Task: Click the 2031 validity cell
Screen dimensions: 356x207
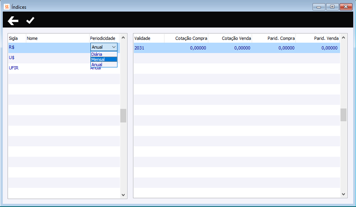Action: pyautogui.click(x=139, y=48)
